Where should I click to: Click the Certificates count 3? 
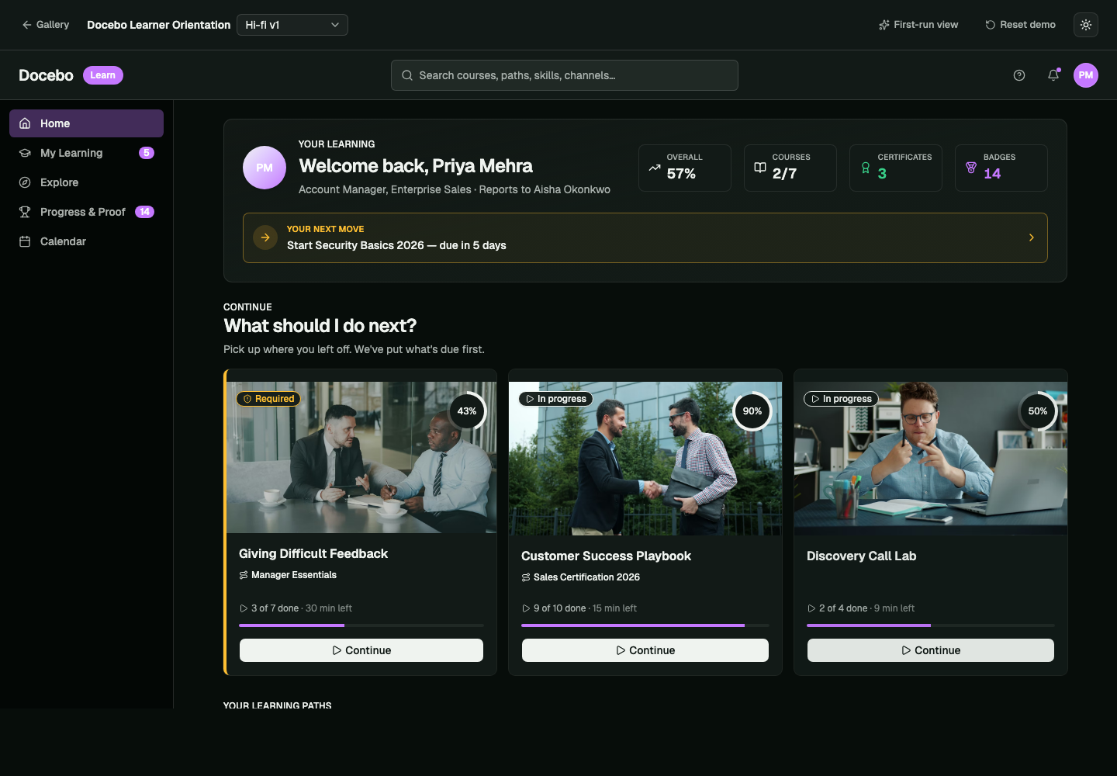[882, 174]
